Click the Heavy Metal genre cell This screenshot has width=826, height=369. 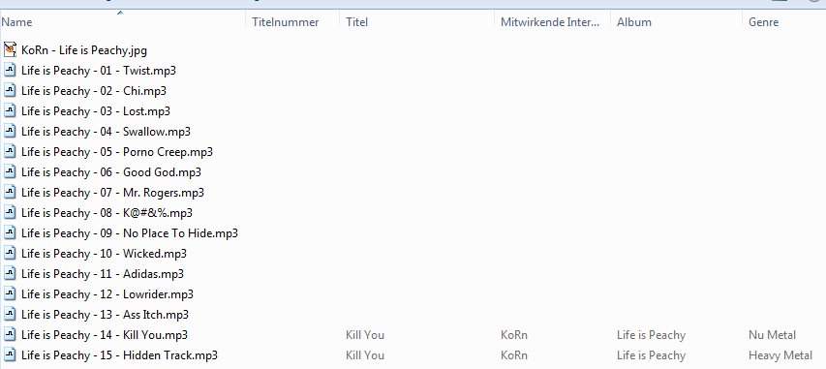pyautogui.click(x=780, y=354)
